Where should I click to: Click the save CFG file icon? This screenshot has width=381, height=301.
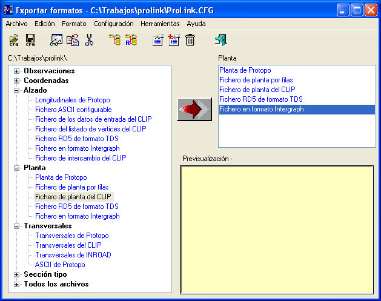[x=30, y=41]
